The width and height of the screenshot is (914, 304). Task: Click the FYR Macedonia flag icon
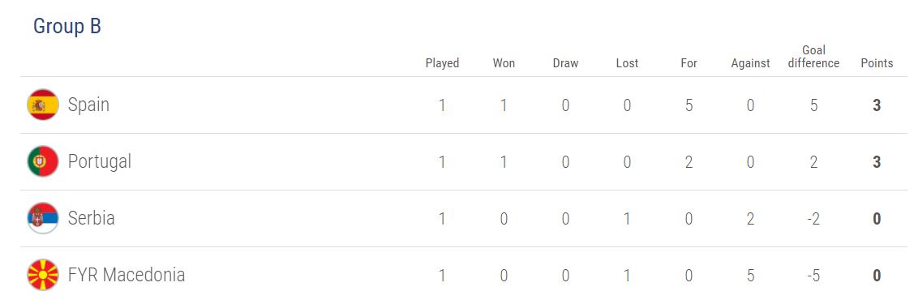[42, 275]
